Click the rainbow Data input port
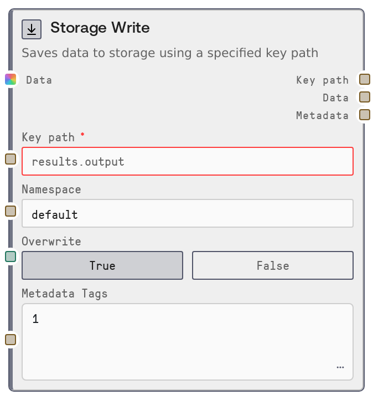 point(11,79)
